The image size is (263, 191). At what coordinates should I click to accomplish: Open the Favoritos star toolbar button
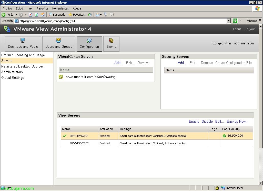click(x=76, y=15)
